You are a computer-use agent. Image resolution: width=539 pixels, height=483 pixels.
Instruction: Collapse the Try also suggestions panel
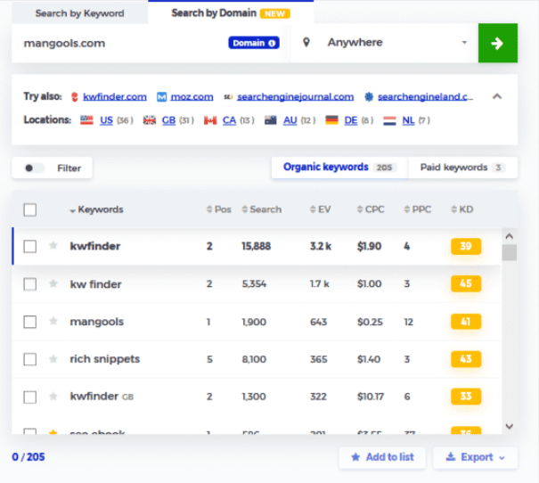[497, 96]
